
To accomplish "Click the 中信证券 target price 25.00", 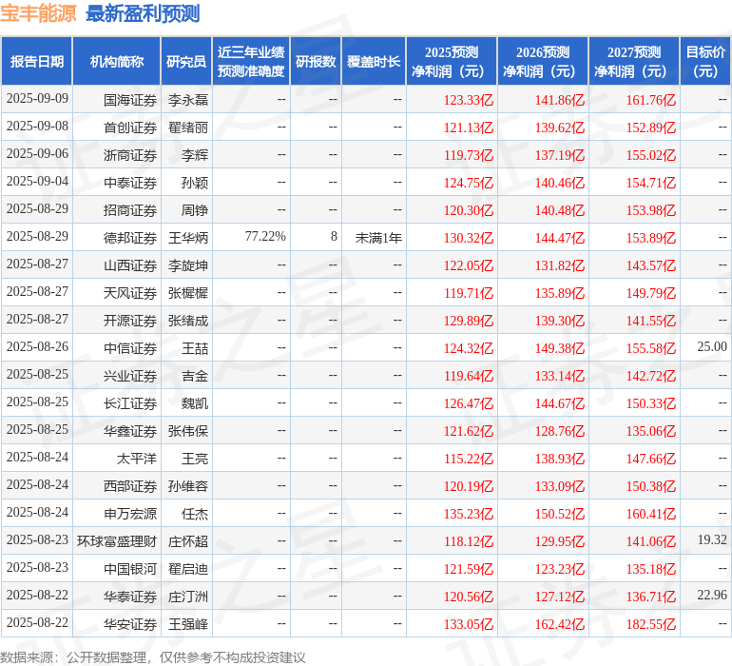I will coord(711,347).
